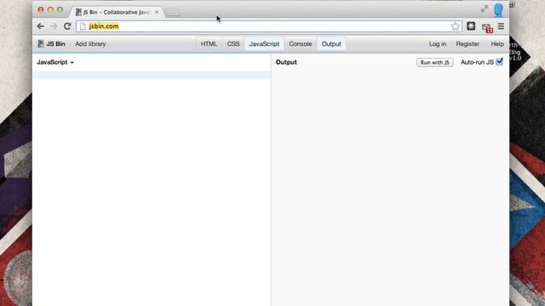
Task: Toggle the Output panel tab
Action: coord(331,44)
